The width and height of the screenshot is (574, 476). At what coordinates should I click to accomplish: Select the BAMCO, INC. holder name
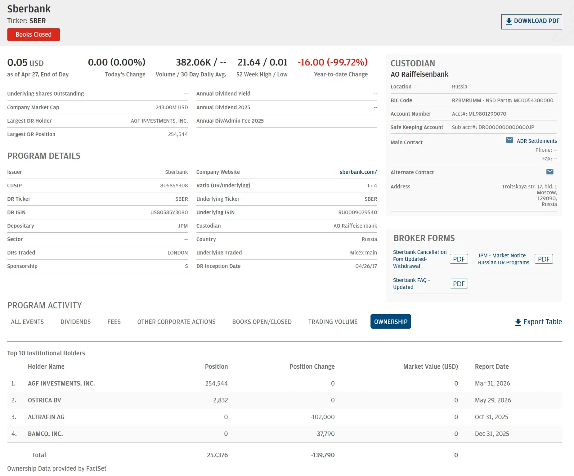tap(45, 434)
